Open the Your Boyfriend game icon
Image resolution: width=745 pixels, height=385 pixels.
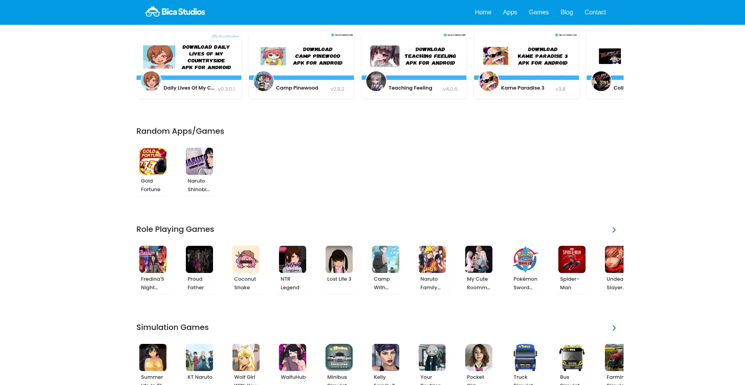point(432,357)
